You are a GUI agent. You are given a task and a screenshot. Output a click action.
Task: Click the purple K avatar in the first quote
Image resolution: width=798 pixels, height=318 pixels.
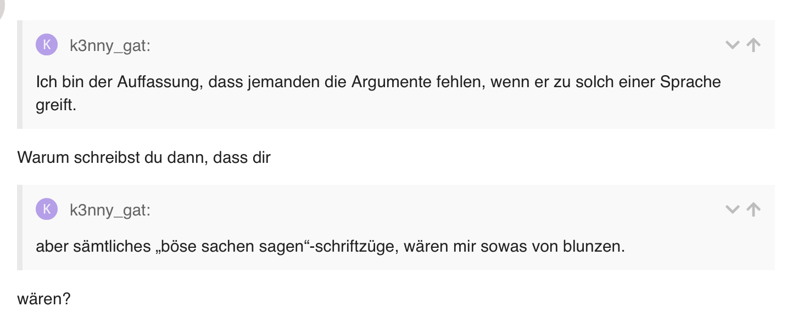(47, 45)
